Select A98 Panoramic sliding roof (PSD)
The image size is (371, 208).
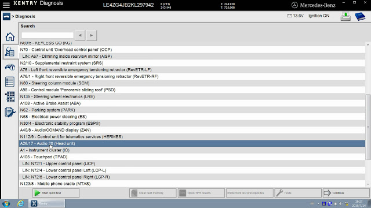coord(192,90)
